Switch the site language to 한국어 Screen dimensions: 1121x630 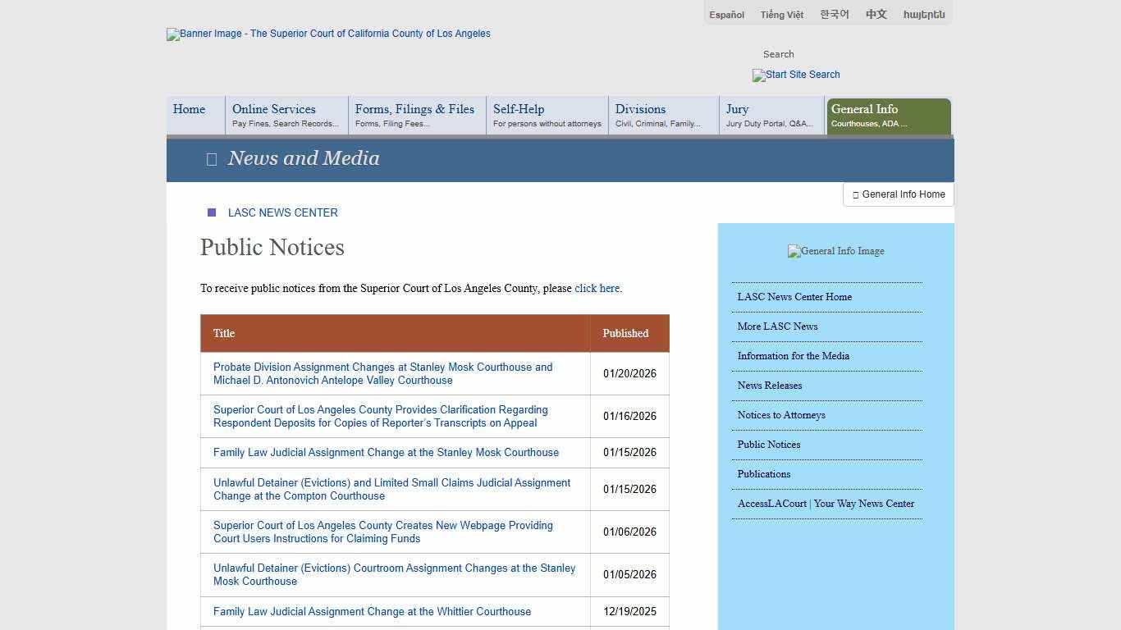[834, 14]
